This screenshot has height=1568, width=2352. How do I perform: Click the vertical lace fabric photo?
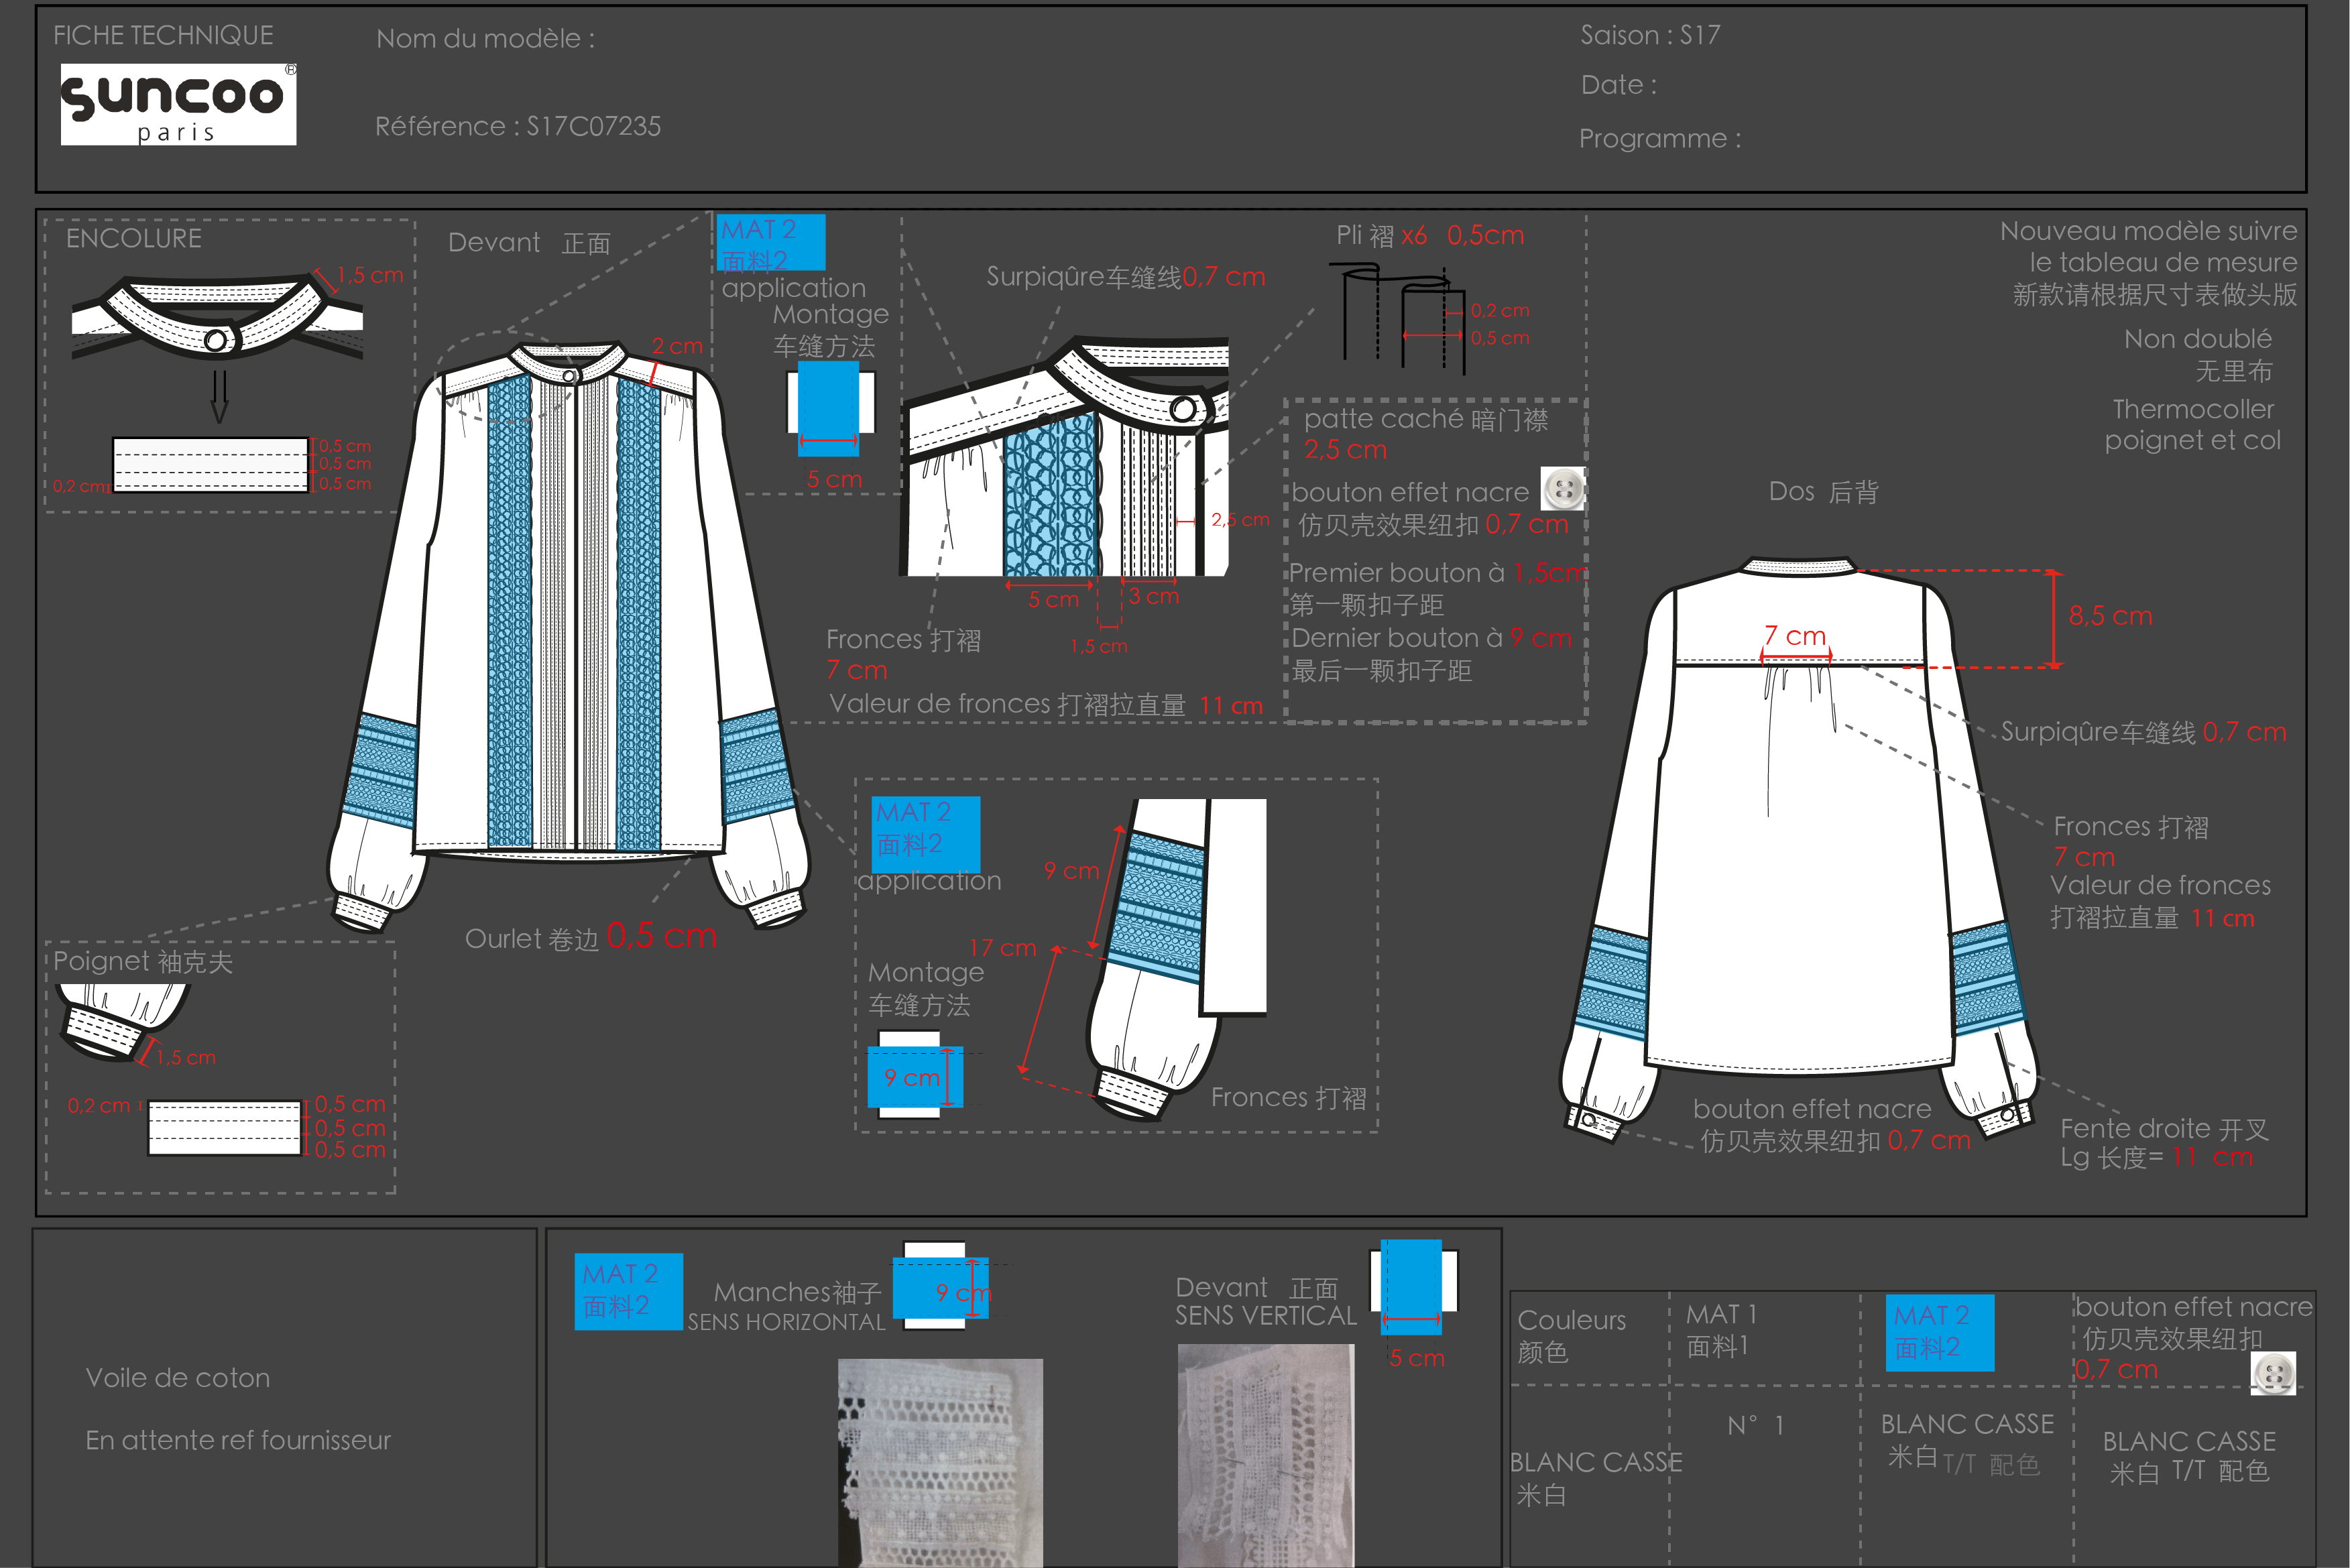1265,1455
